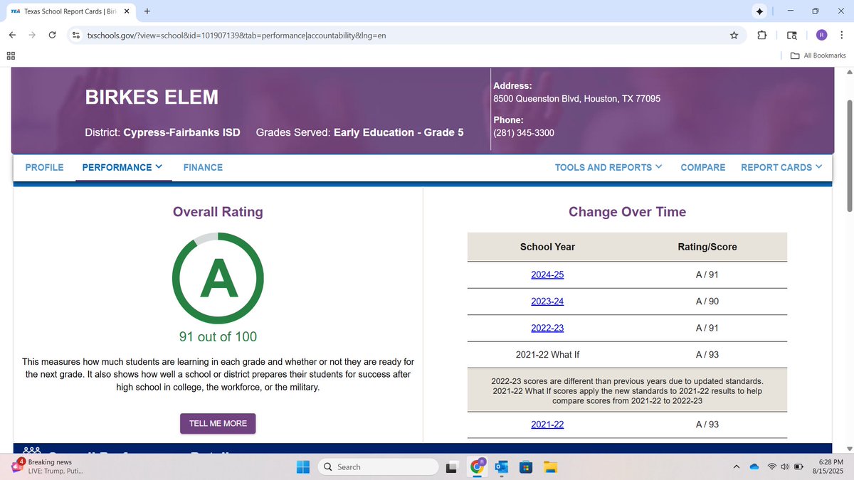
Task: Click the BIRKES ELEM school name heading
Action: click(152, 97)
